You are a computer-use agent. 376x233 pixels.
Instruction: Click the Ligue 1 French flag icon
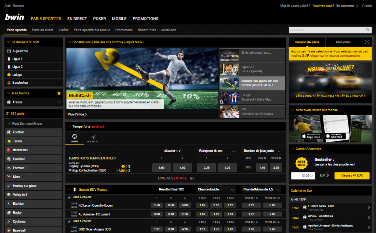pyautogui.click(x=9, y=59)
